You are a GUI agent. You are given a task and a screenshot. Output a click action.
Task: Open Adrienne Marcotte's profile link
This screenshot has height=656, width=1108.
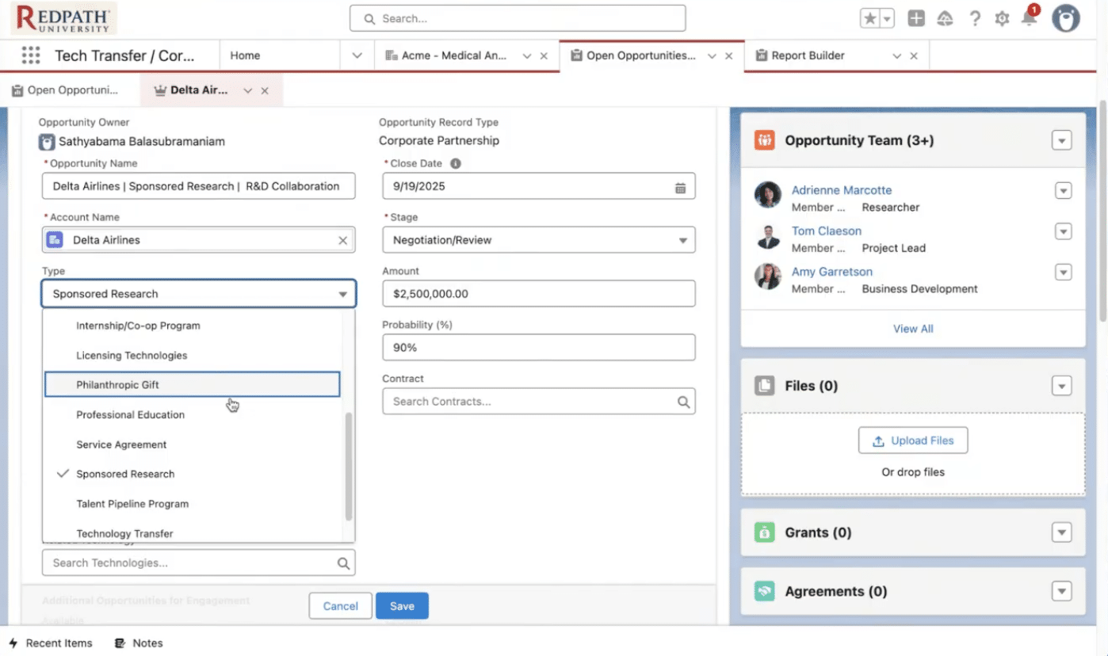coord(842,190)
